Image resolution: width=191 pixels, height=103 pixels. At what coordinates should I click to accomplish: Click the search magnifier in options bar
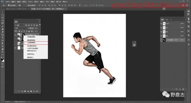(183, 5)
